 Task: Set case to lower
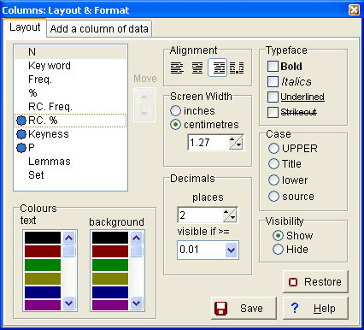tap(273, 180)
